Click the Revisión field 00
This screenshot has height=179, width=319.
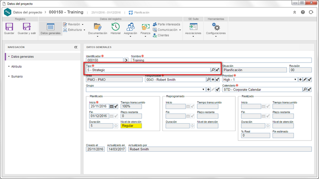click(300, 70)
